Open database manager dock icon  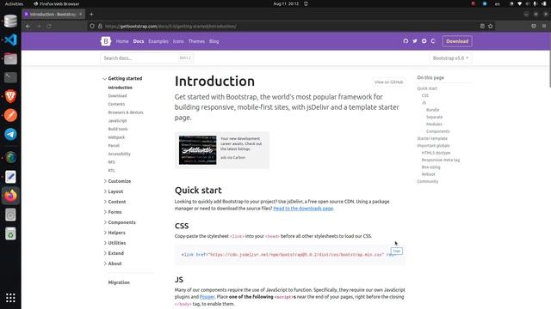tap(10, 21)
